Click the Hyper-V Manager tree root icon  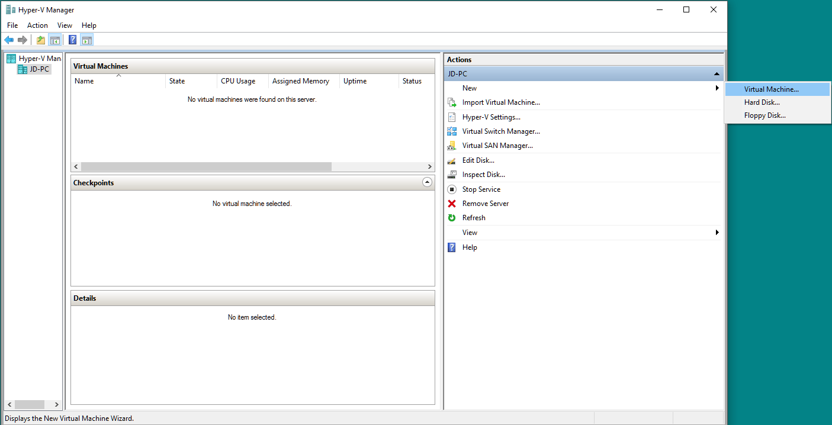tap(11, 59)
